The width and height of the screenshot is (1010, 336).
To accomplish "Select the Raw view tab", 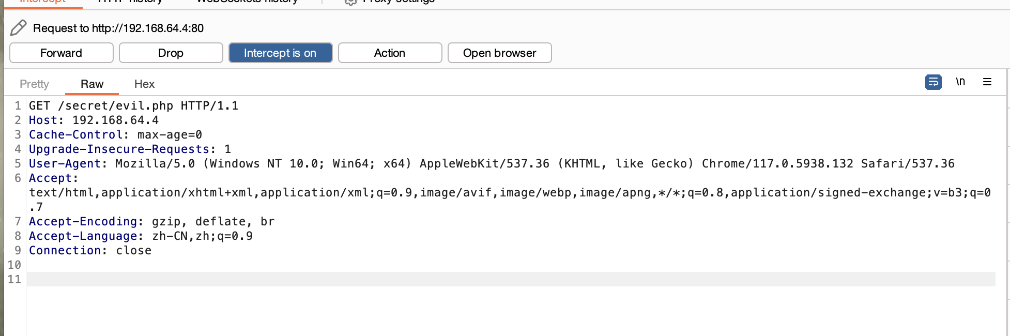I will (x=92, y=84).
